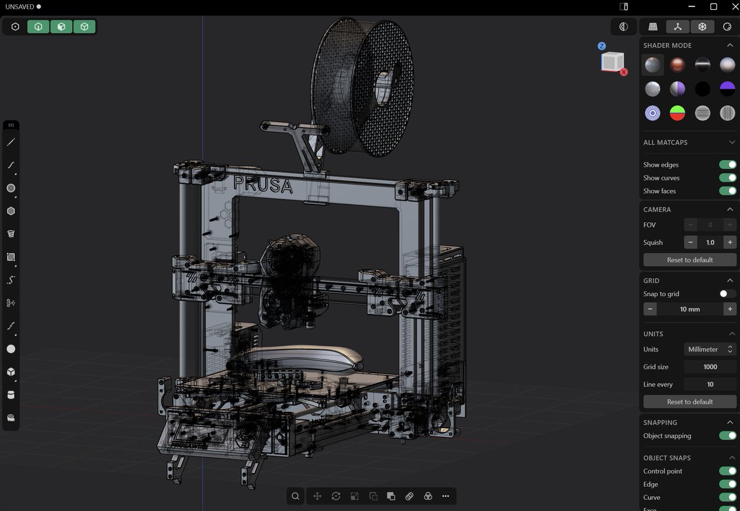The width and height of the screenshot is (740, 511).
Task: Click the striped pipe icon in bottom bar
Action: click(x=409, y=496)
